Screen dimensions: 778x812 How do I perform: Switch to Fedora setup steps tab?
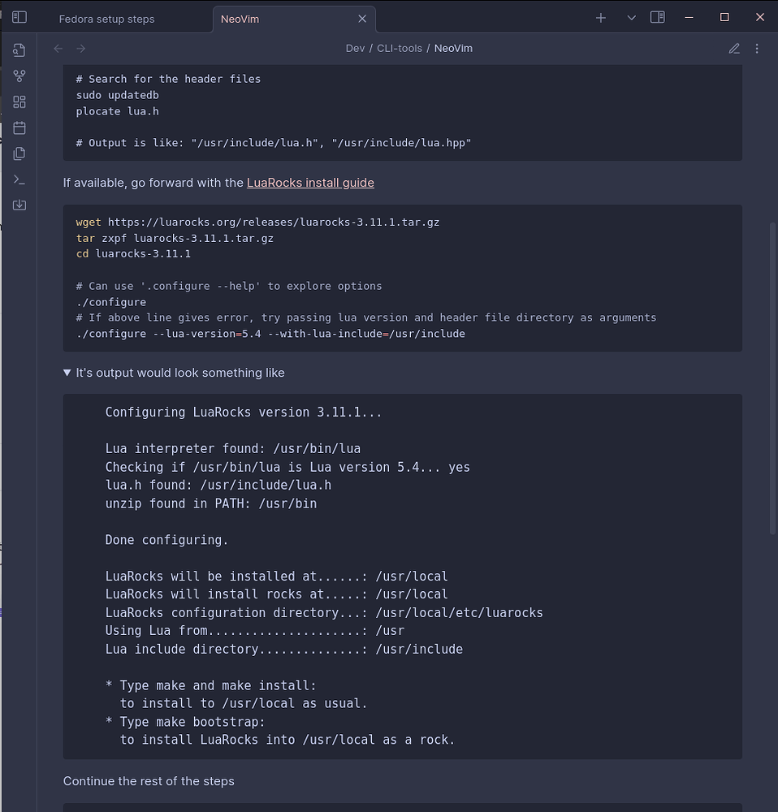106,19
